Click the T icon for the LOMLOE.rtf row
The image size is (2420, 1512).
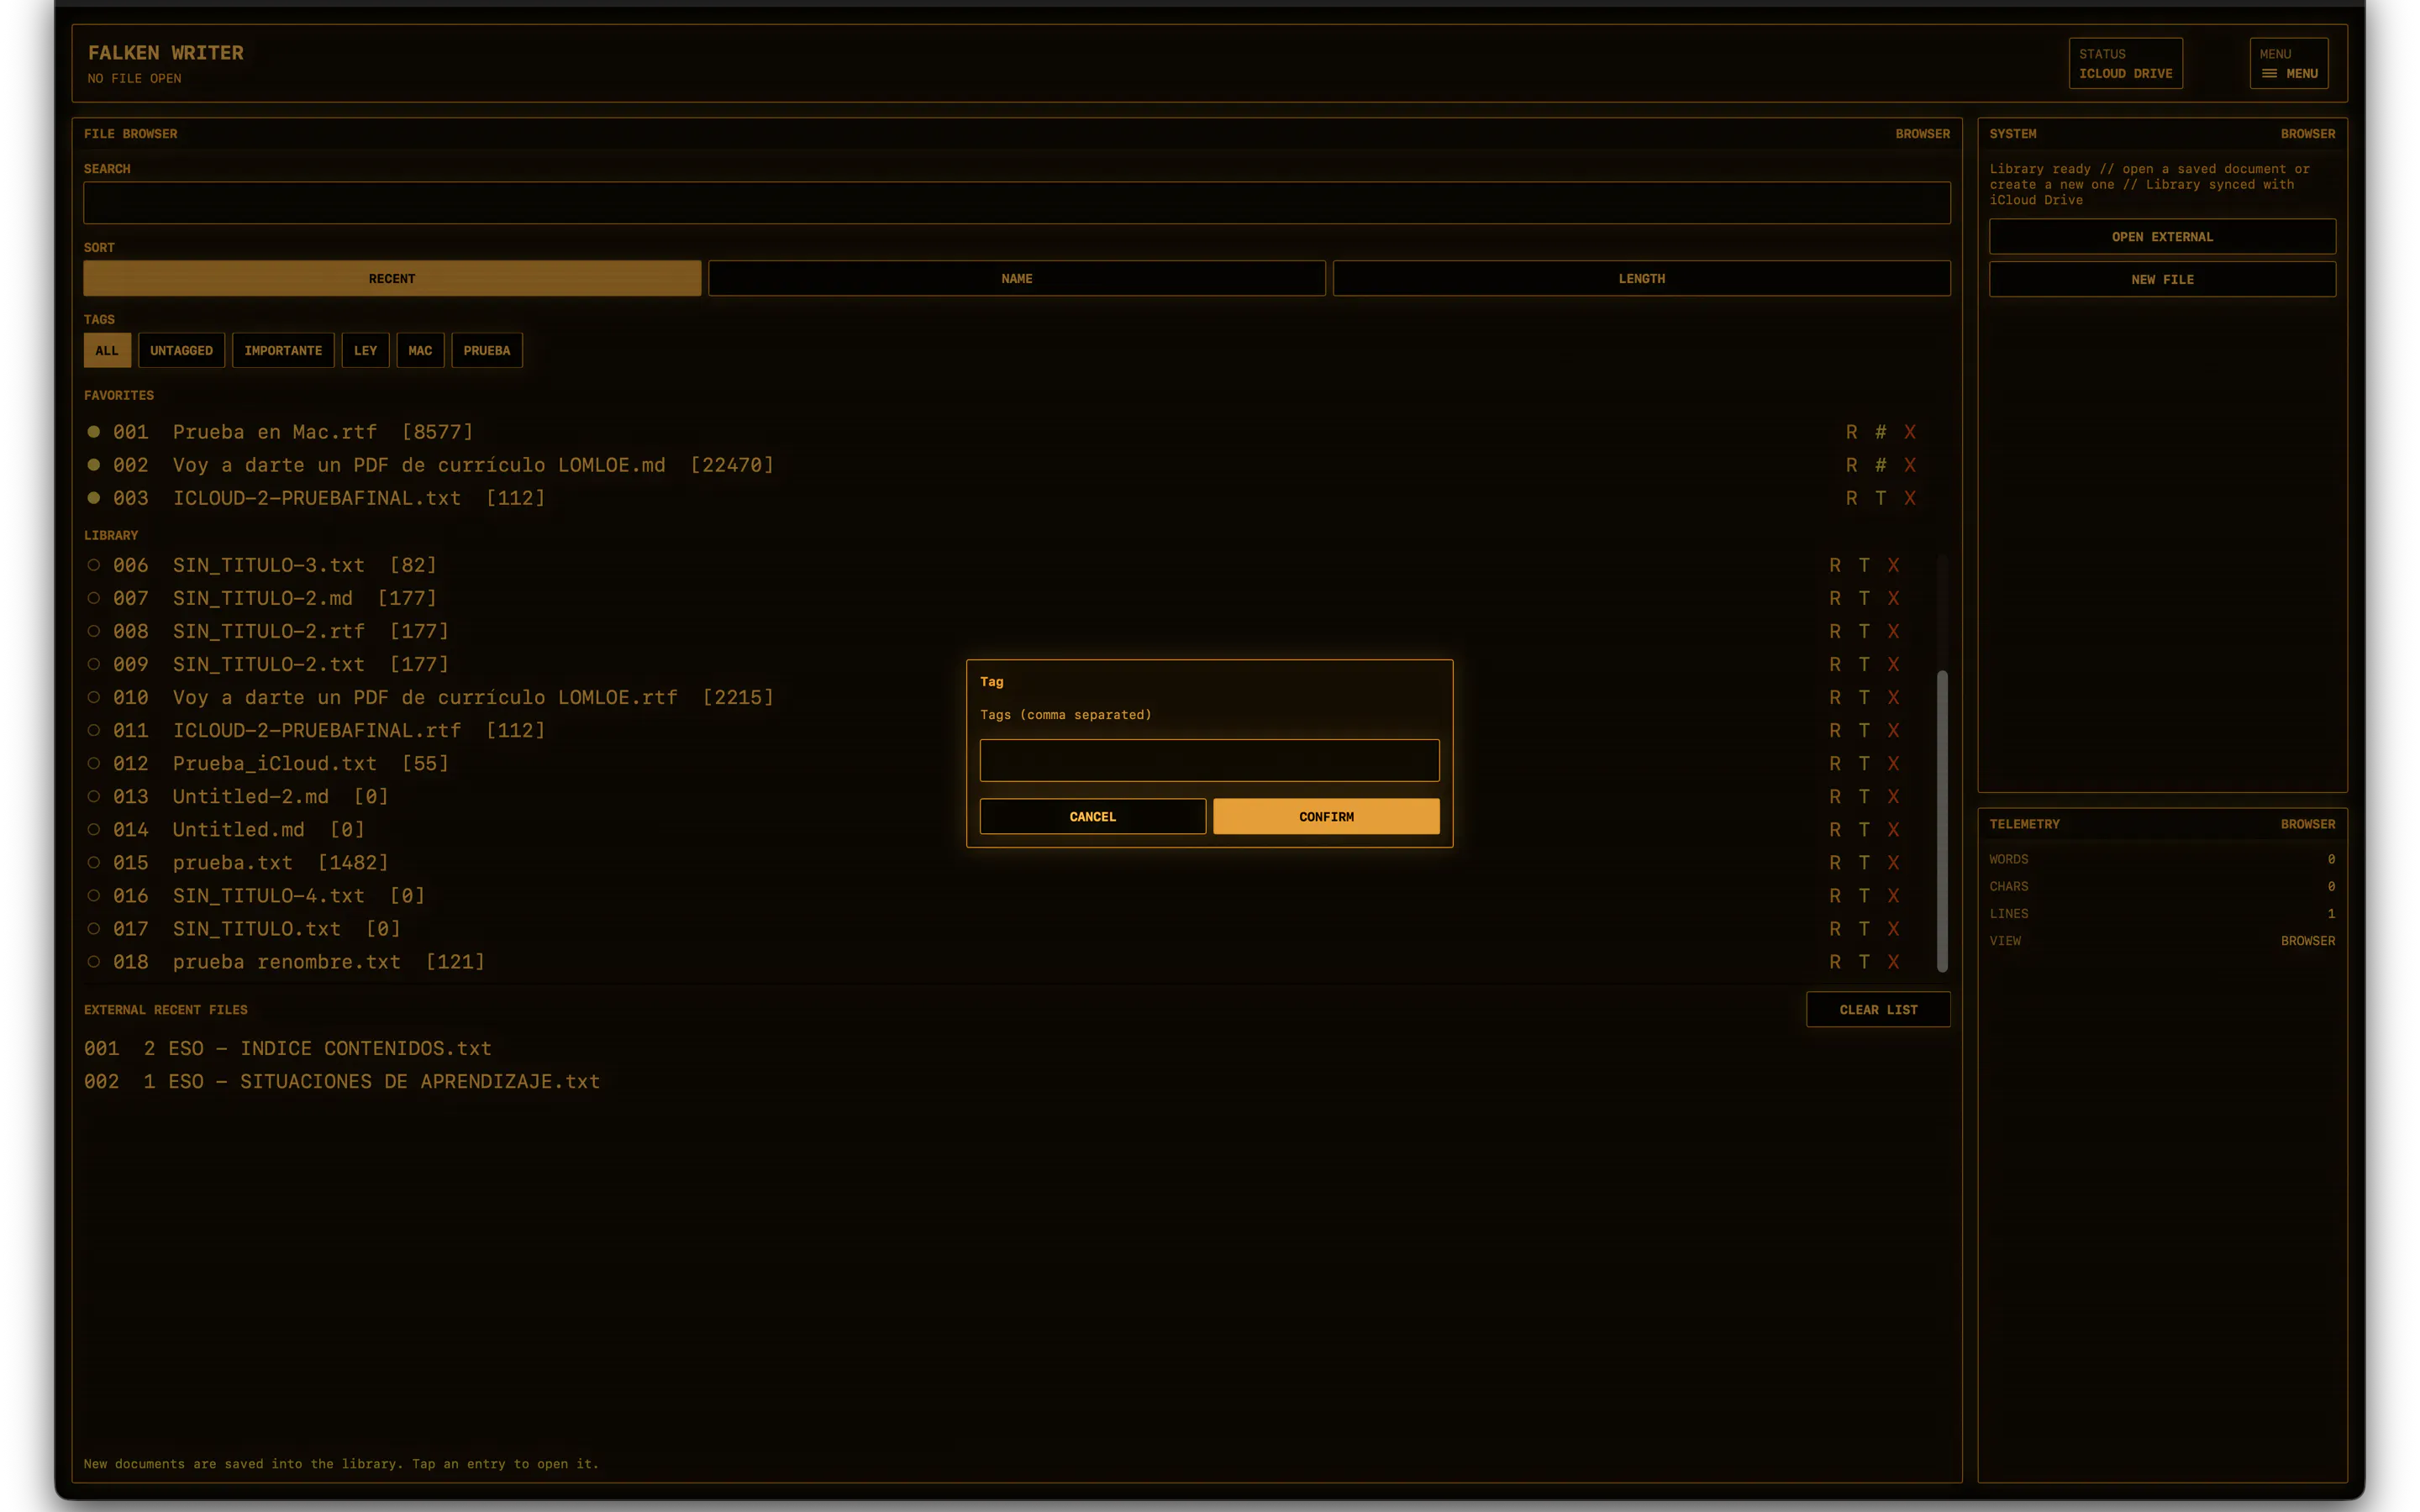click(1864, 697)
